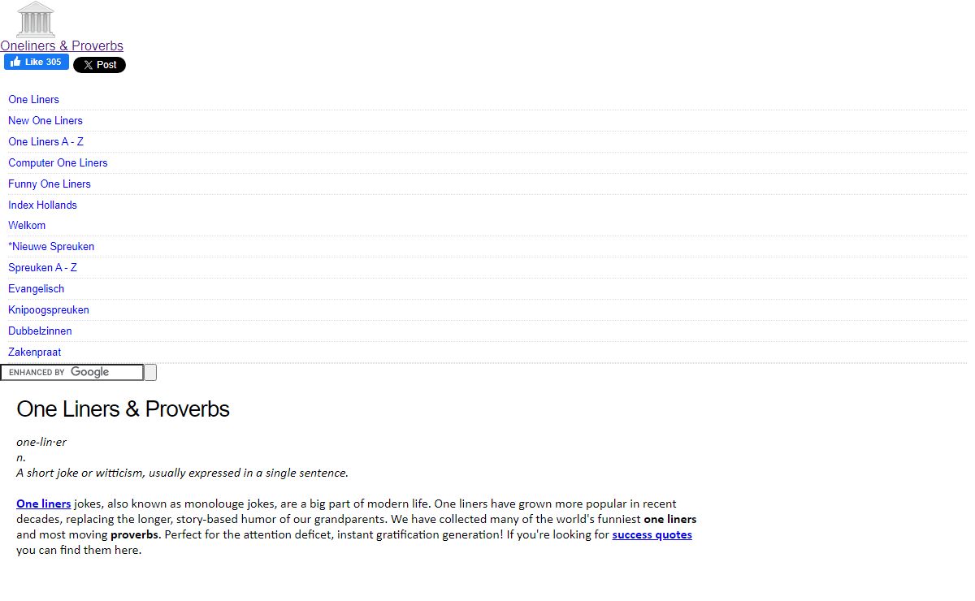
Task: Open the Dubbelzinnen page
Action: (40, 331)
